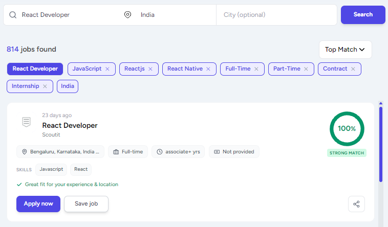Focus the City (optional) input field

point(276,15)
